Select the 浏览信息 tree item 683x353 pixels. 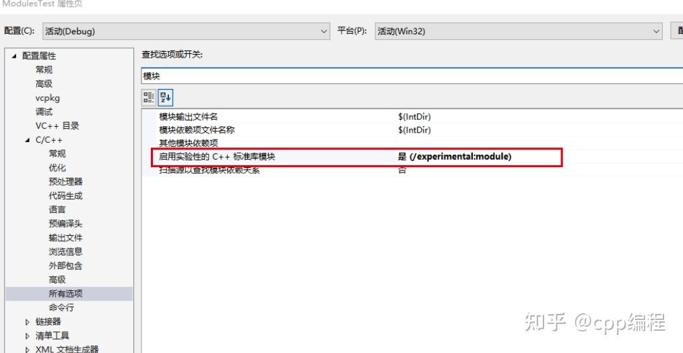click(65, 251)
